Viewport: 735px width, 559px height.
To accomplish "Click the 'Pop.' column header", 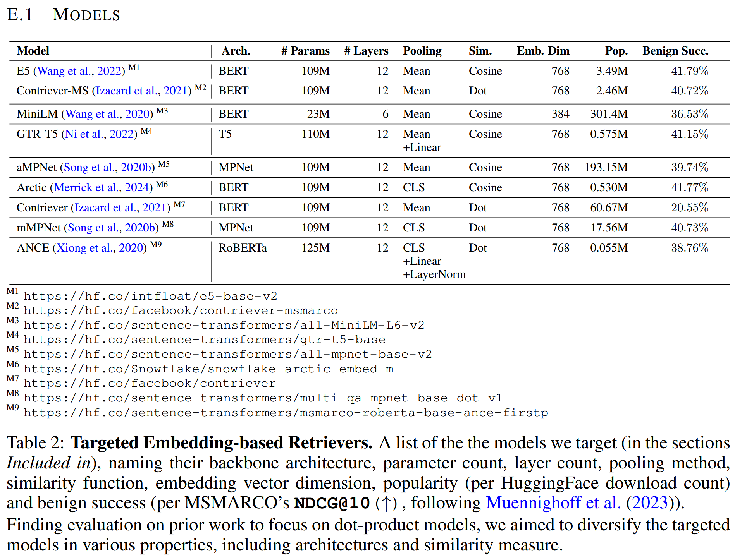I will click(x=616, y=51).
